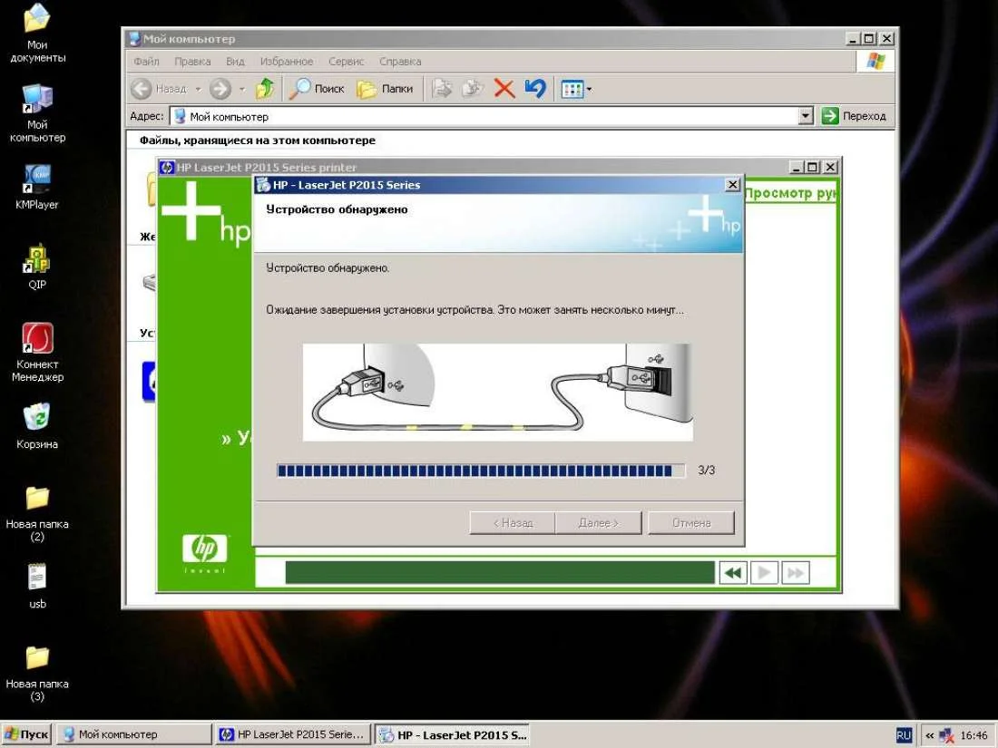Switch to Мой компьютер taskbar button
This screenshot has width=998, height=748.
coord(133,734)
